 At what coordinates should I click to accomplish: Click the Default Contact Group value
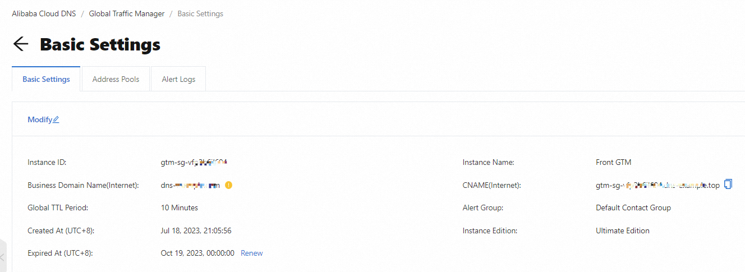[633, 208]
